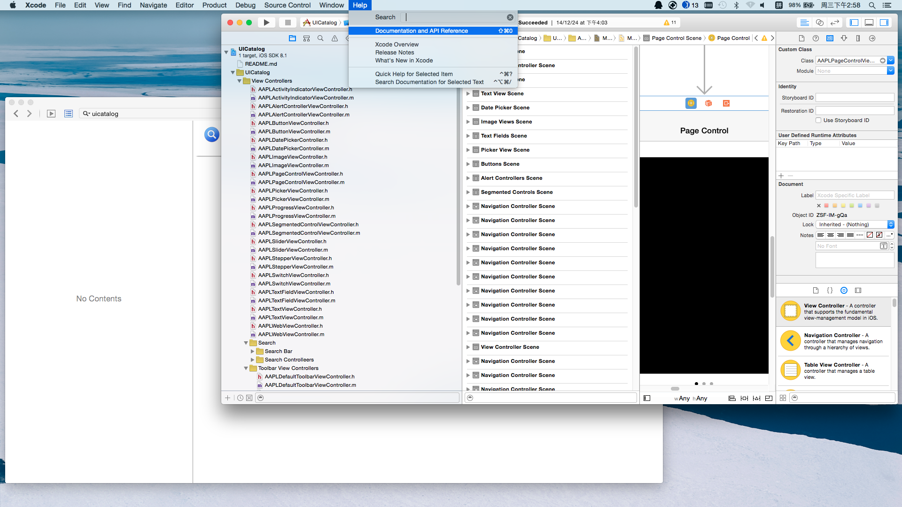Enable Use Storyboard ID checkbox
Viewport: 902px width, 507px height.
tap(818, 121)
